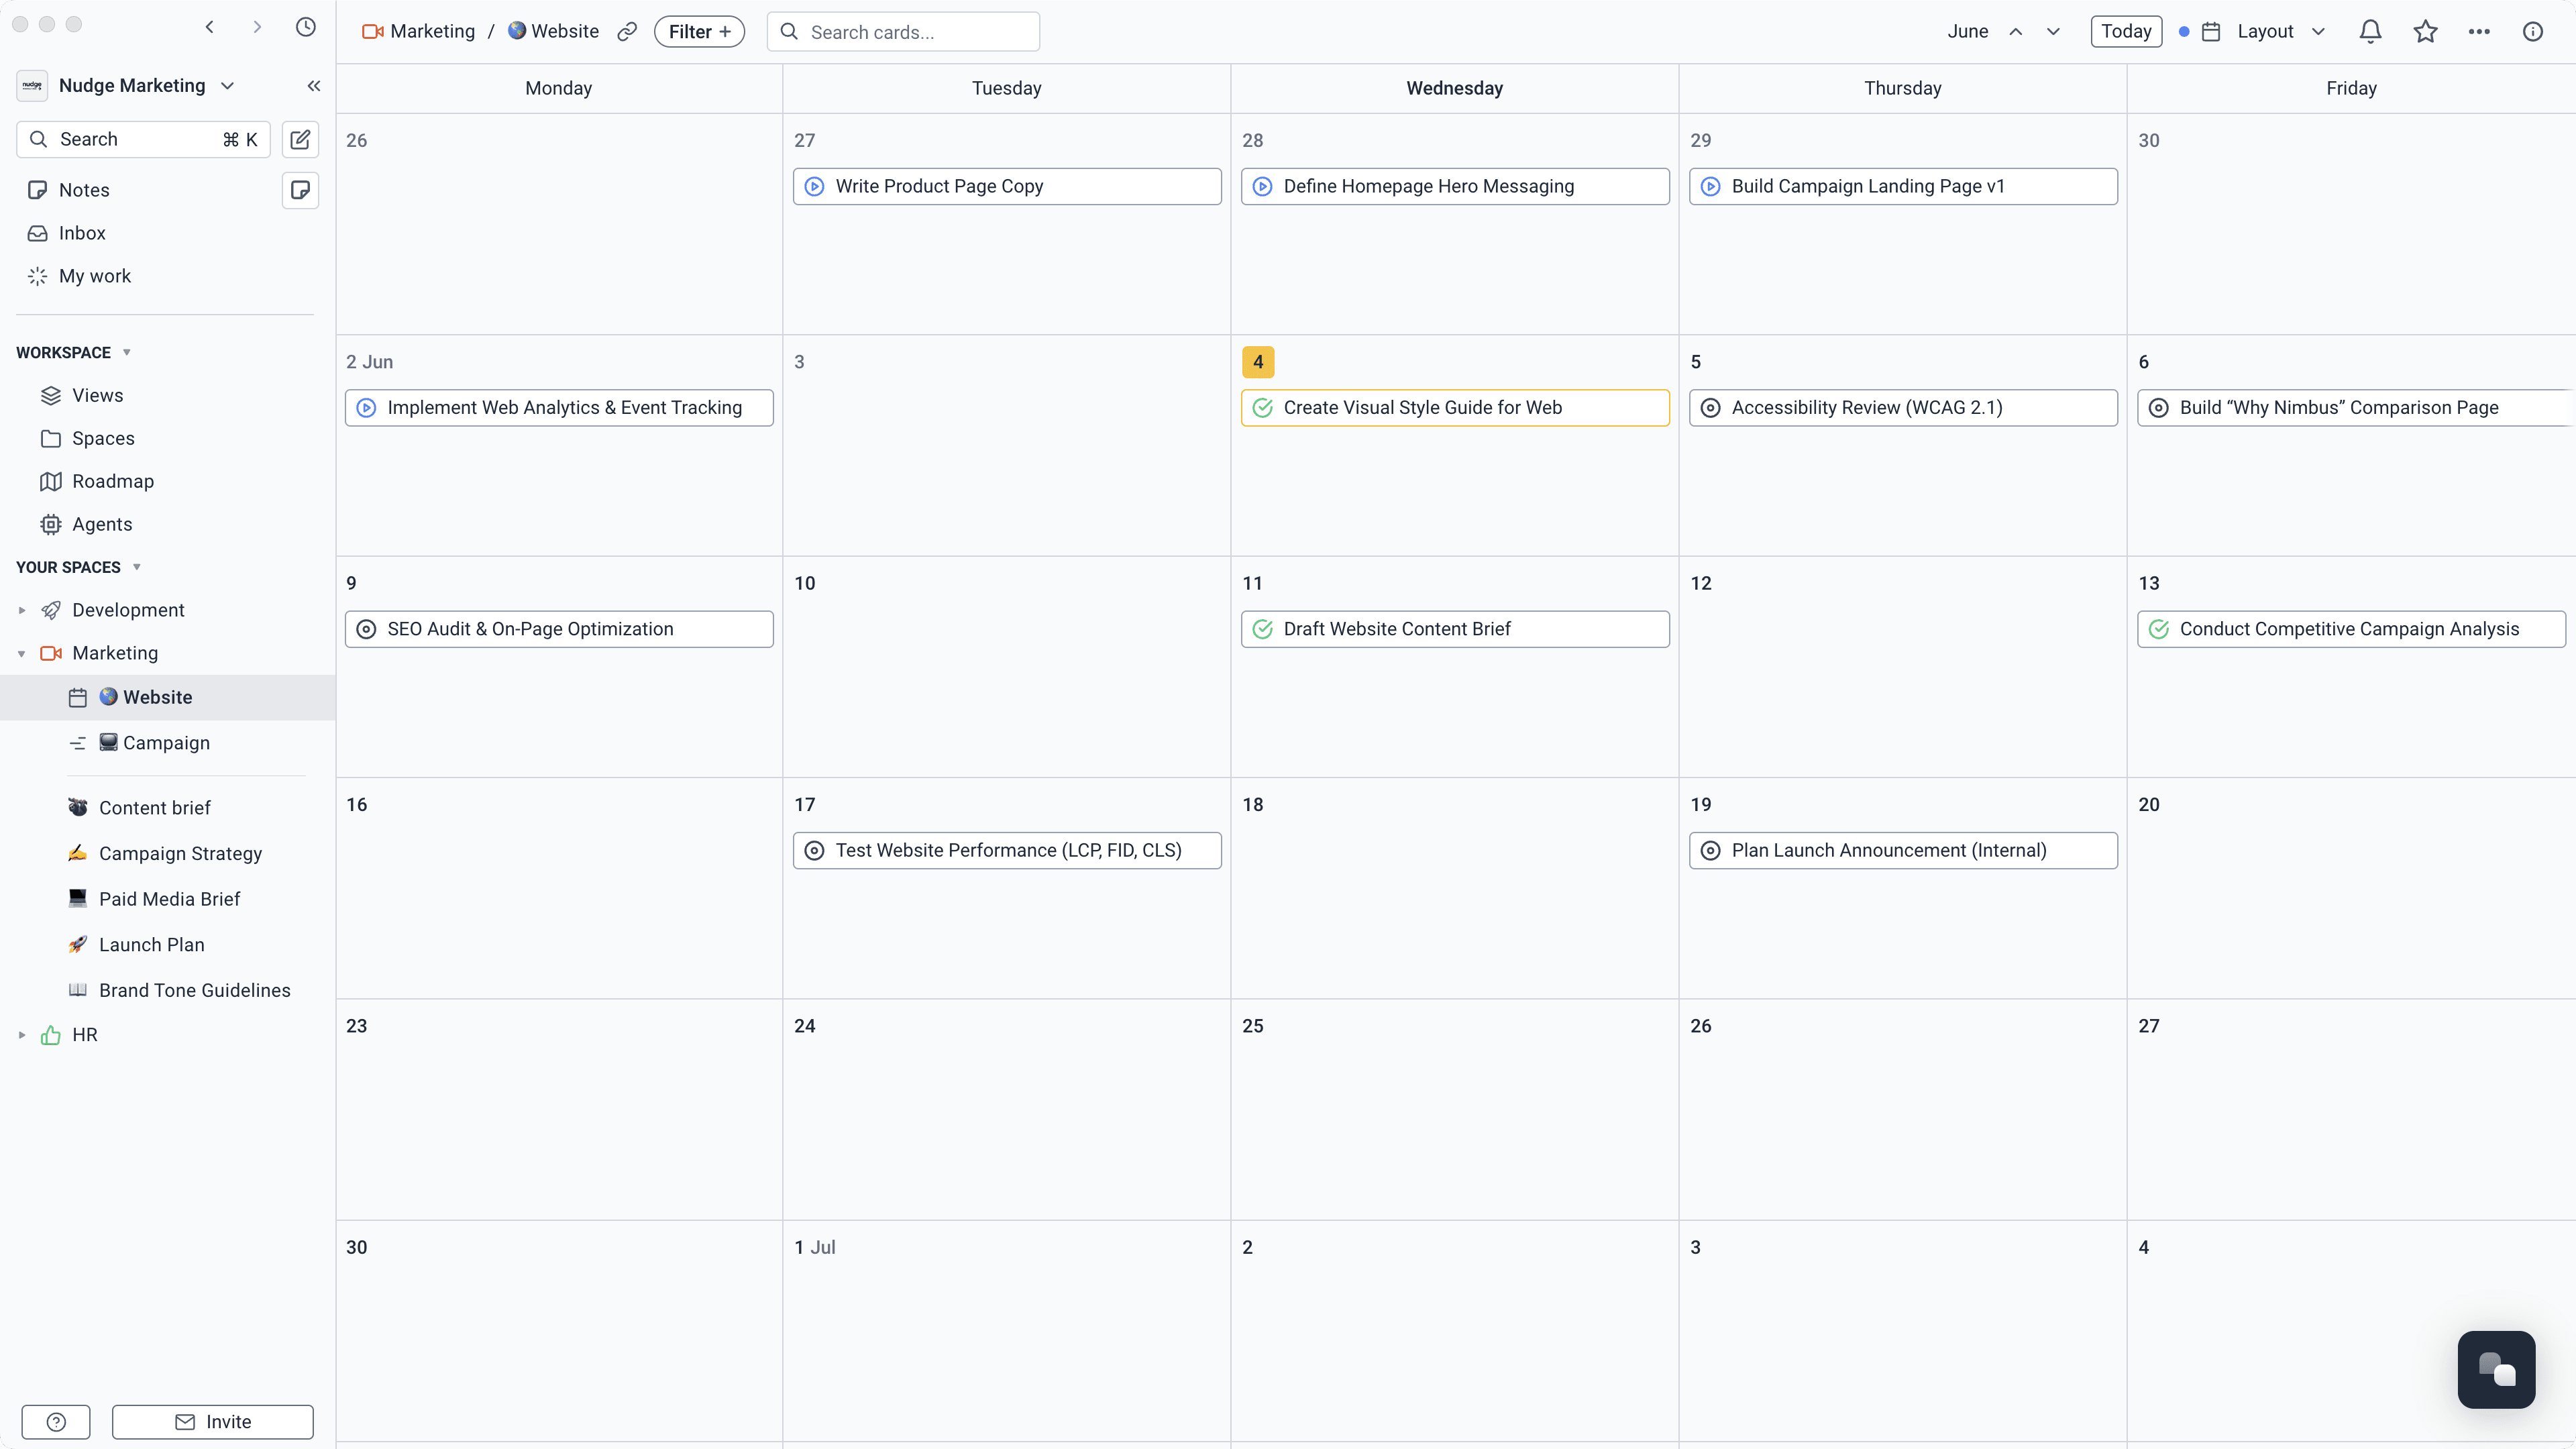Go to next month with down chevron

click(x=2053, y=32)
